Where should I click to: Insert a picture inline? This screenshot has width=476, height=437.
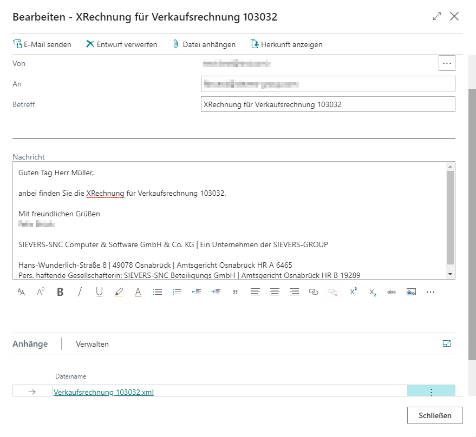[x=411, y=292]
